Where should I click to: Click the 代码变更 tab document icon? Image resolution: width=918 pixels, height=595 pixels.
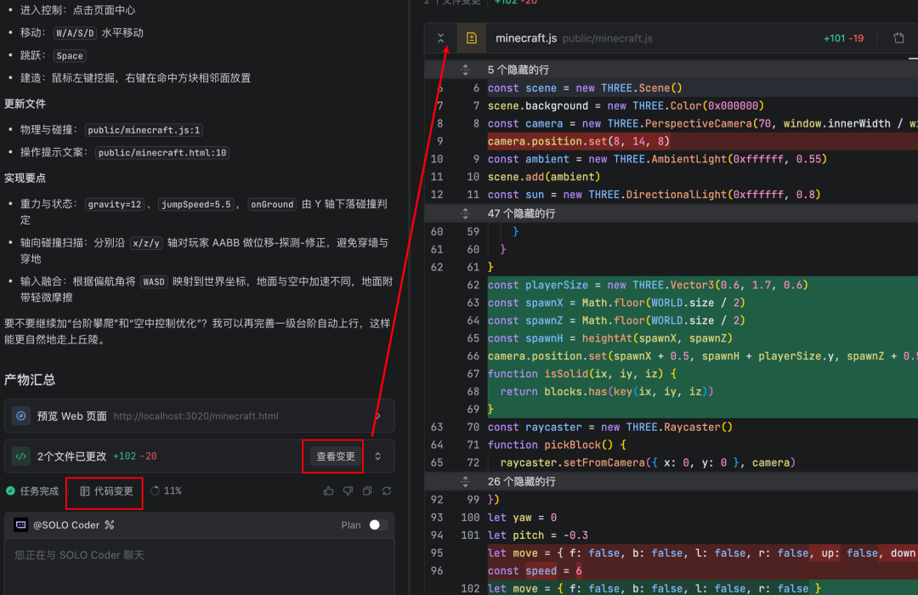click(85, 490)
